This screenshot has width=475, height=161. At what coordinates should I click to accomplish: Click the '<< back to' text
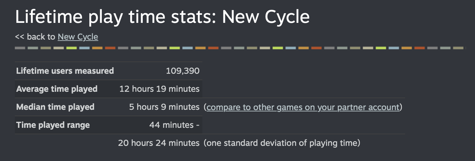coord(35,37)
